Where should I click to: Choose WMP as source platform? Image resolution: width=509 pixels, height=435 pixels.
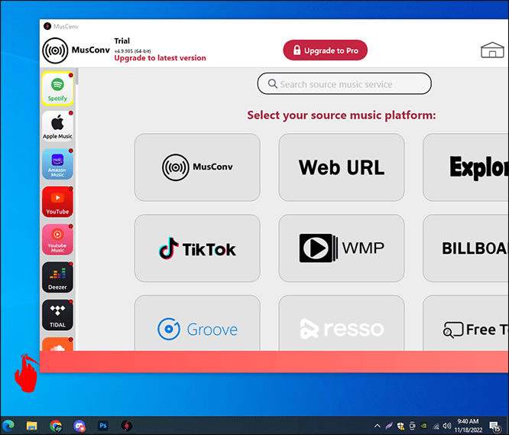coord(342,248)
